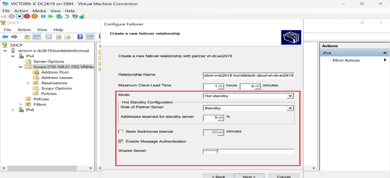This screenshot has width=390, height=178.
Task: Open the Media menu in VM Connection
Action: (39, 11)
